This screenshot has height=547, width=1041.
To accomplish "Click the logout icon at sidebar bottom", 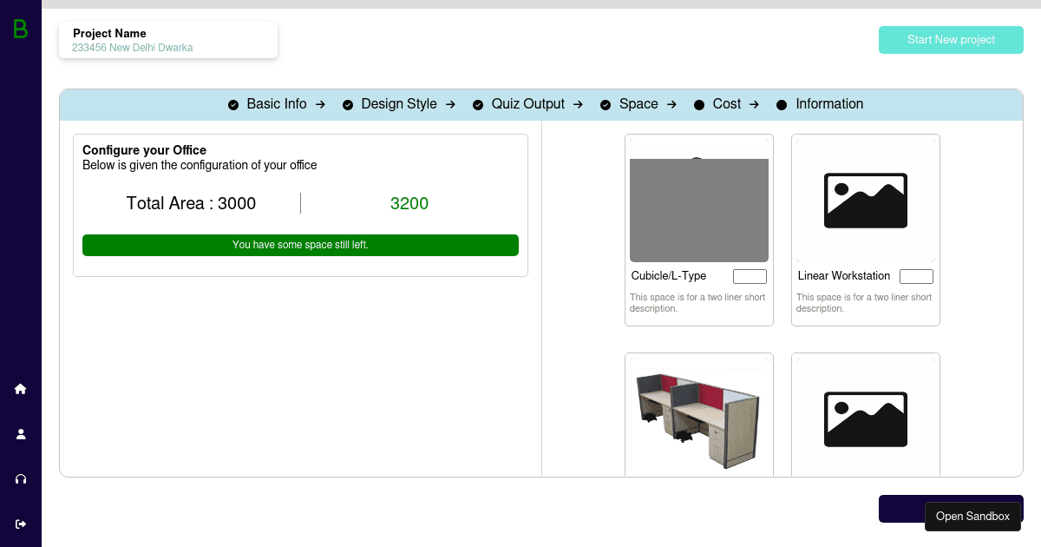I will coord(20,524).
